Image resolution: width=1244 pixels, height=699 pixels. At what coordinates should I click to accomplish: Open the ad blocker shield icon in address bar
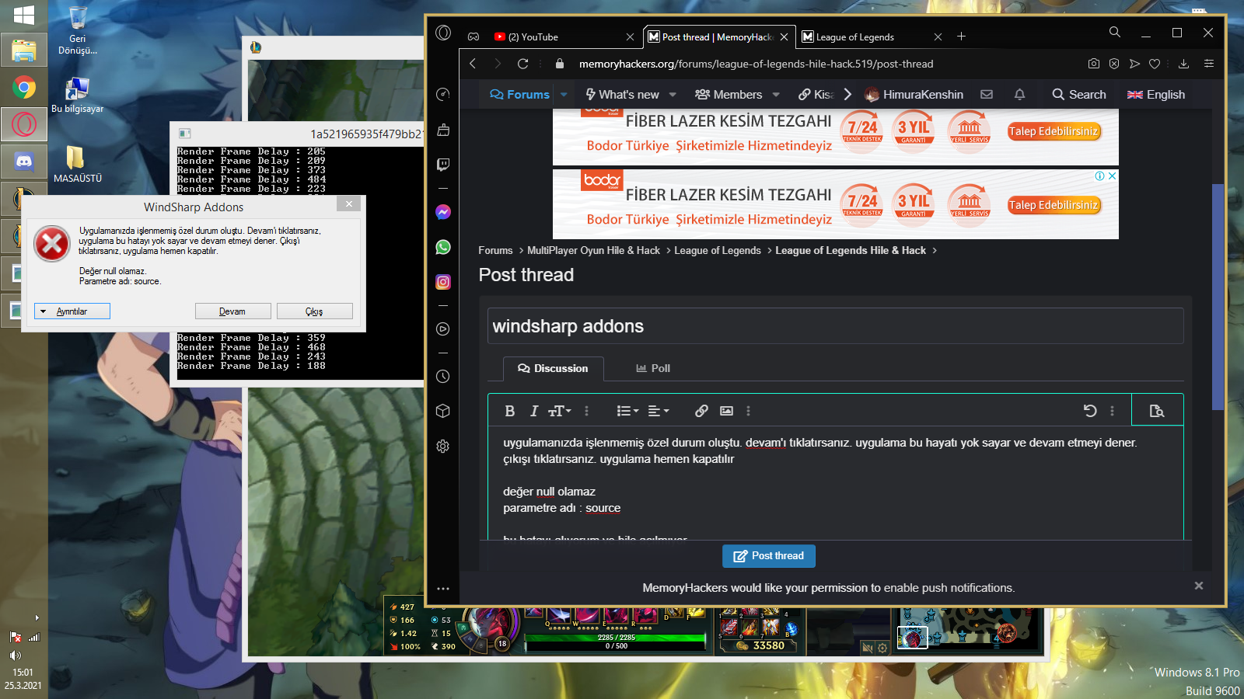(1114, 64)
